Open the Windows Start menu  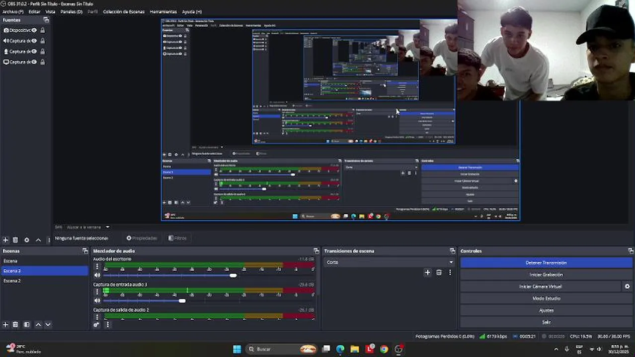pyautogui.click(x=237, y=349)
